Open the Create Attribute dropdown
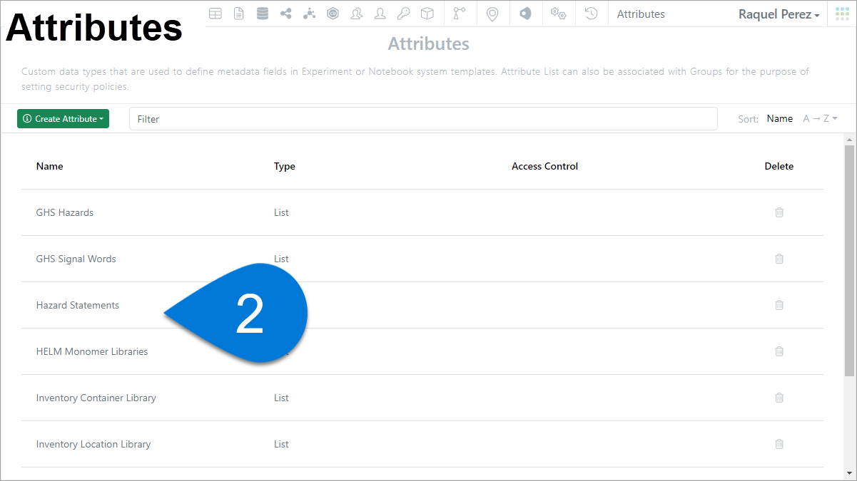Screen dimensions: 857x481 pos(63,119)
